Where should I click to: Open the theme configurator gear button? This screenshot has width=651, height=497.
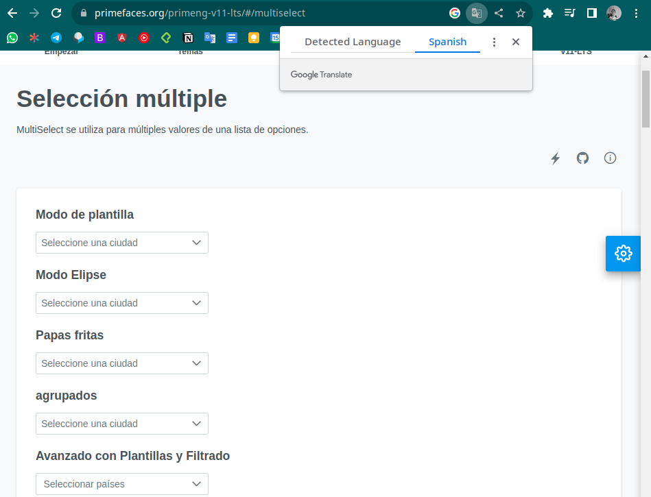pyautogui.click(x=622, y=253)
